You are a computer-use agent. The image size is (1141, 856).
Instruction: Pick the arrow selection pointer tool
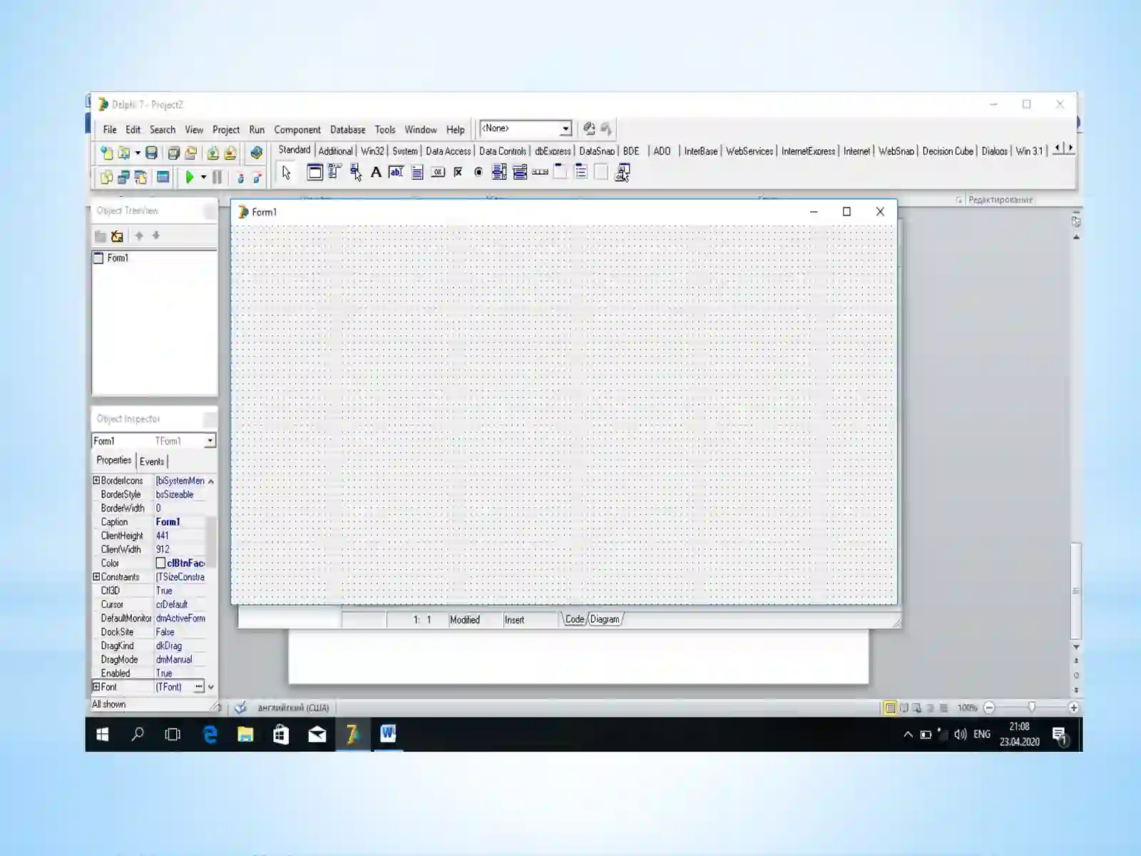click(x=287, y=173)
